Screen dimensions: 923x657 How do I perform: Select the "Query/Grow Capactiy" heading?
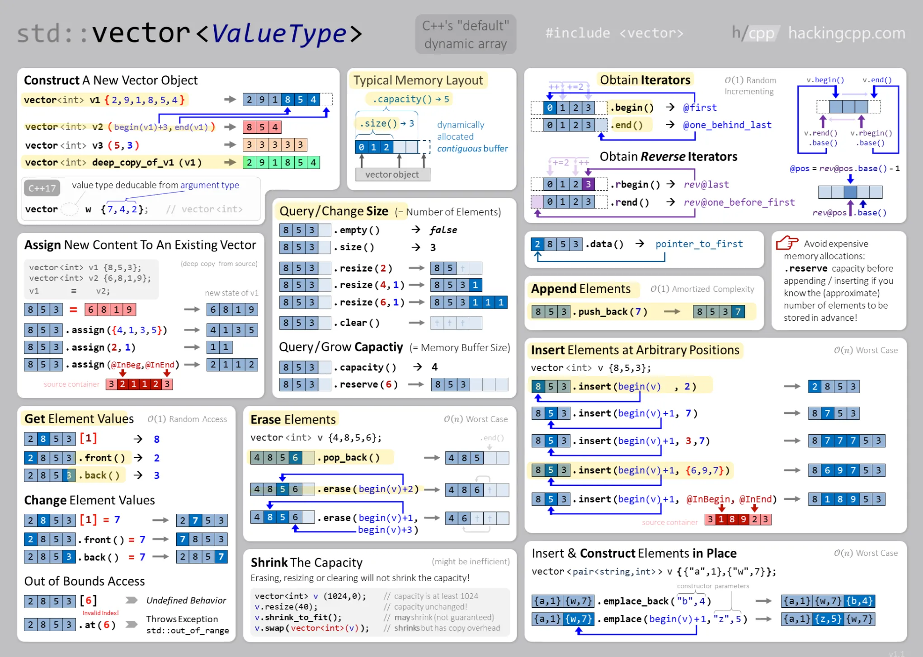click(x=341, y=347)
